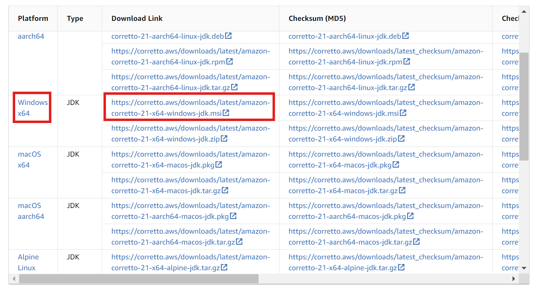
Task: Open the x64 macos-jdk.tar.gz download link
Action: 190,185
